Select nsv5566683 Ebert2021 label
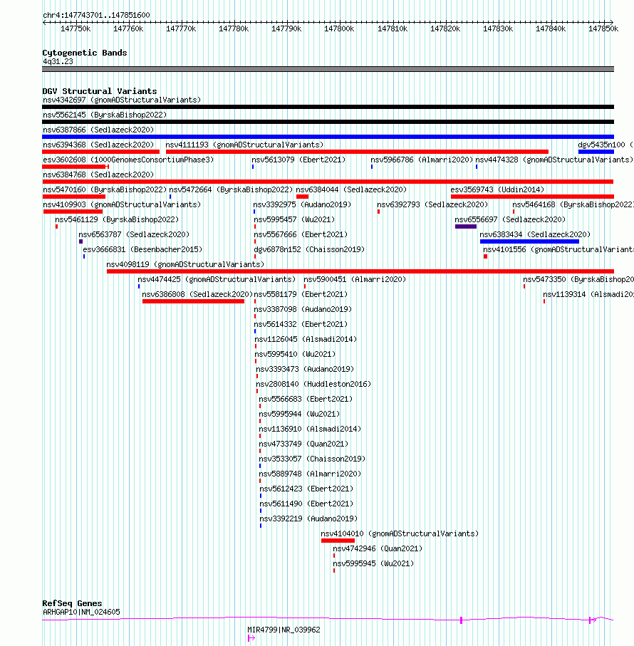 (306, 400)
